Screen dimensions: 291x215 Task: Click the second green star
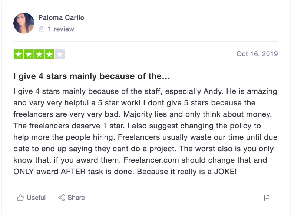(29, 54)
